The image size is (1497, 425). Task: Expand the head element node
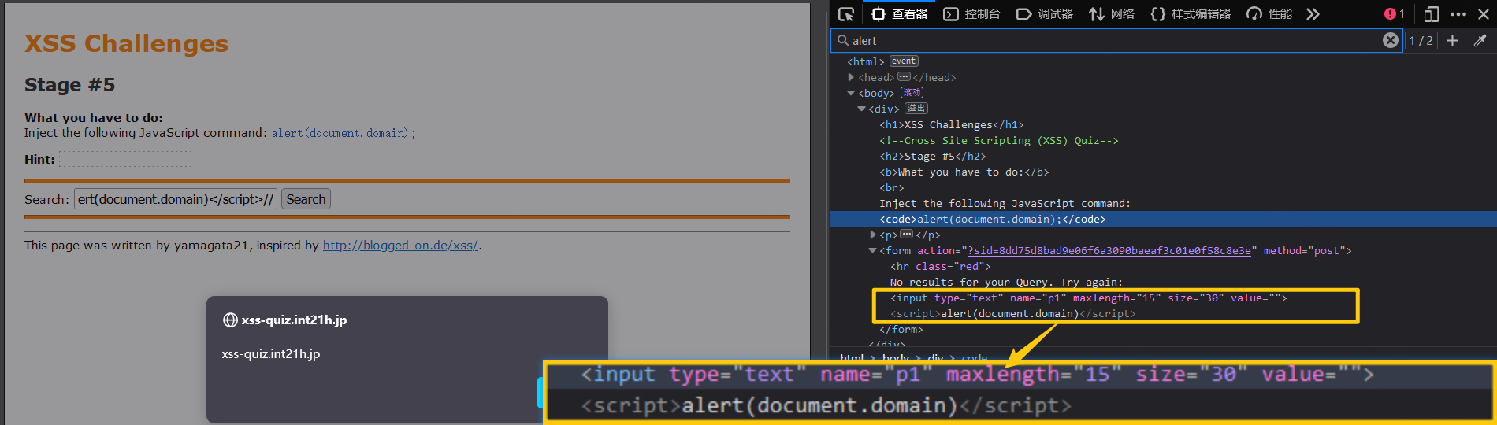coord(851,77)
